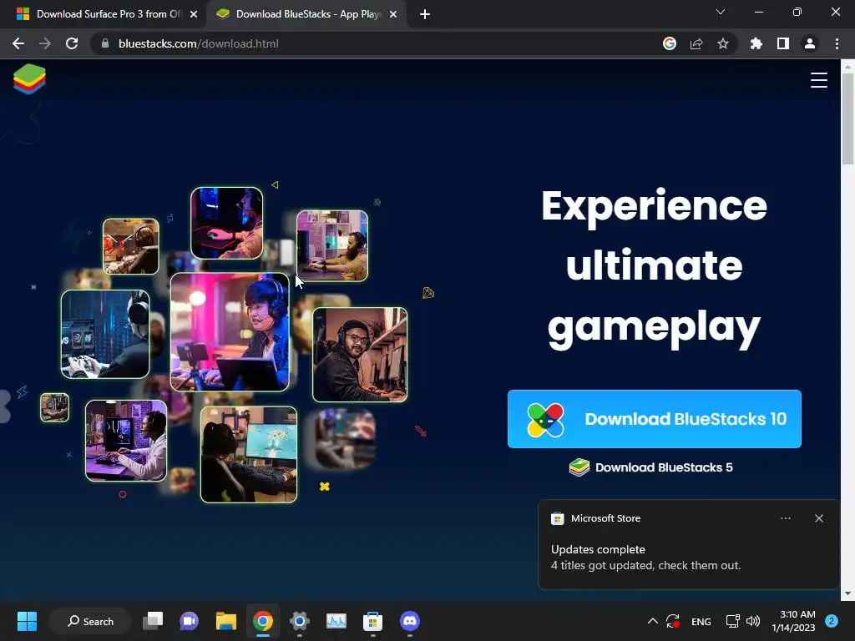Click the BlueStacks logo at page top

pos(29,79)
